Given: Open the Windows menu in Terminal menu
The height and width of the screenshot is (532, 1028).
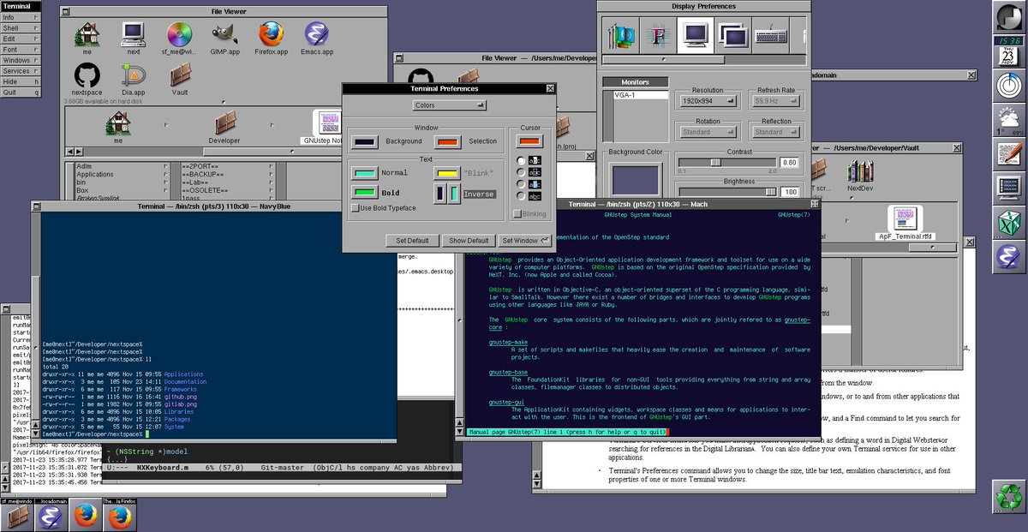Looking at the screenshot, I should pyautogui.click(x=21, y=60).
